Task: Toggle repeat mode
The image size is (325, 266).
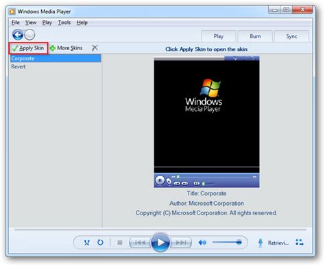Action: [100, 243]
